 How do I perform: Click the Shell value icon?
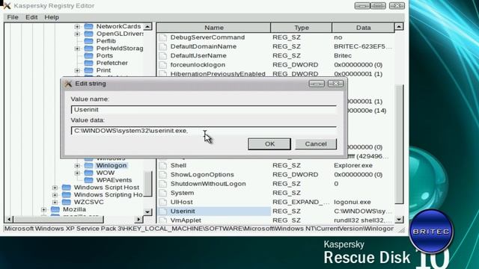click(163, 165)
